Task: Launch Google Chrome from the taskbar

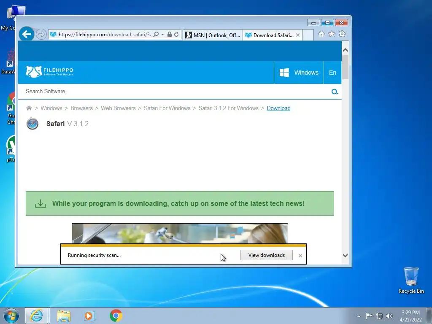Action: [116, 316]
